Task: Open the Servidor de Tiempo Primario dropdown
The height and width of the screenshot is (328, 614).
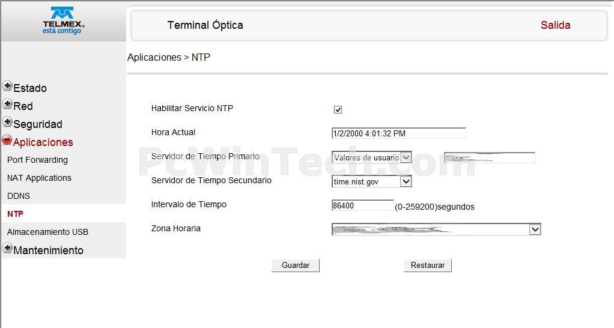Action: 406,157
